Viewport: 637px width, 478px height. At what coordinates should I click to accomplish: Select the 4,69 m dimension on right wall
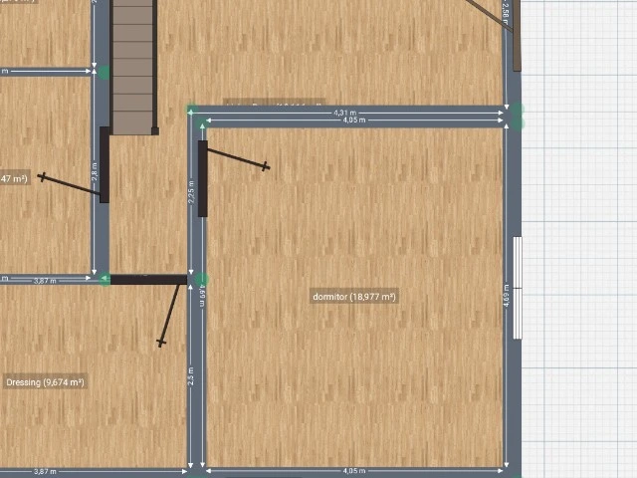point(508,296)
